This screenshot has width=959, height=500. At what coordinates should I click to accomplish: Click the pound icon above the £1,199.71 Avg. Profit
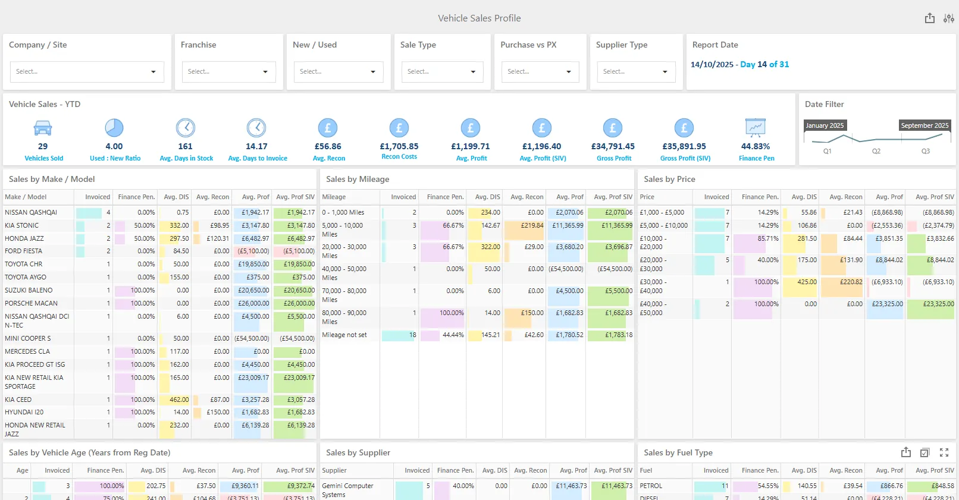[471, 128]
